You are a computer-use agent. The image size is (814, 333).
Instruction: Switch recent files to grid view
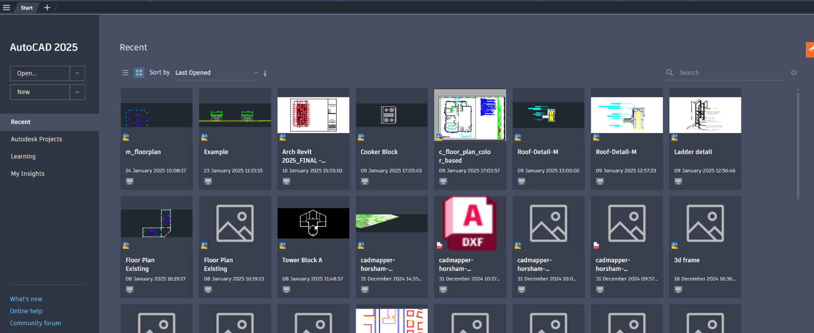[139, 73]
